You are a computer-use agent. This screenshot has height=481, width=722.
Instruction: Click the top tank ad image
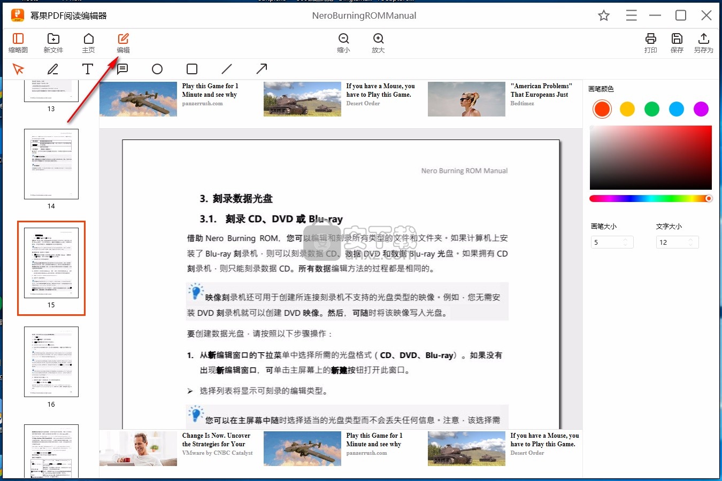[x=302, y=99]
